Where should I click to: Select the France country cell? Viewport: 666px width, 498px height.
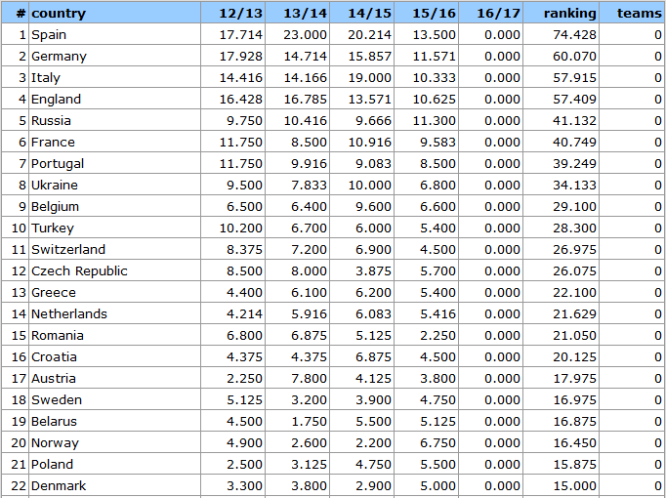coord(114,142)
